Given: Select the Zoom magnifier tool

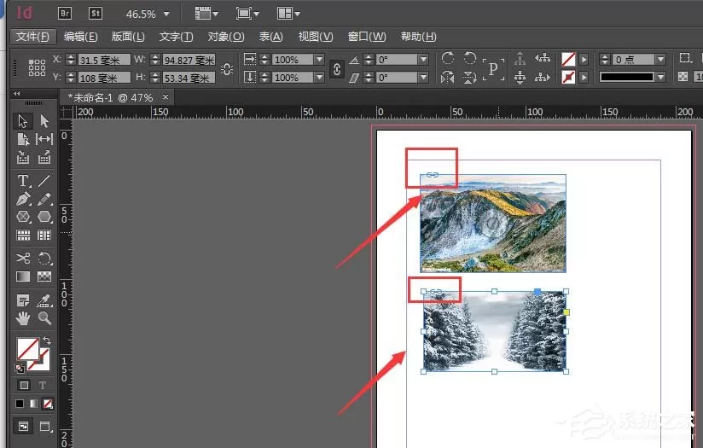Looking at the screenshot, I should 44,318.
